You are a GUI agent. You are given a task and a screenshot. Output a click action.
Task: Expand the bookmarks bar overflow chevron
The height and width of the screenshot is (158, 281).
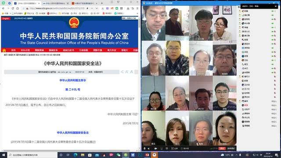pyautogui.click(x=137, y=13)
